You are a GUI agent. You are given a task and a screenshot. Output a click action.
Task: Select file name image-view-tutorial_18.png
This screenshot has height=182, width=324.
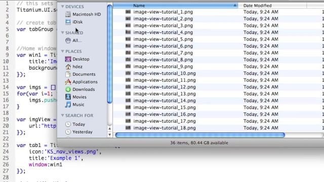click(165, 128)
